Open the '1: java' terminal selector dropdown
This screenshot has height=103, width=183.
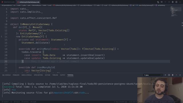tap(153, 75)
